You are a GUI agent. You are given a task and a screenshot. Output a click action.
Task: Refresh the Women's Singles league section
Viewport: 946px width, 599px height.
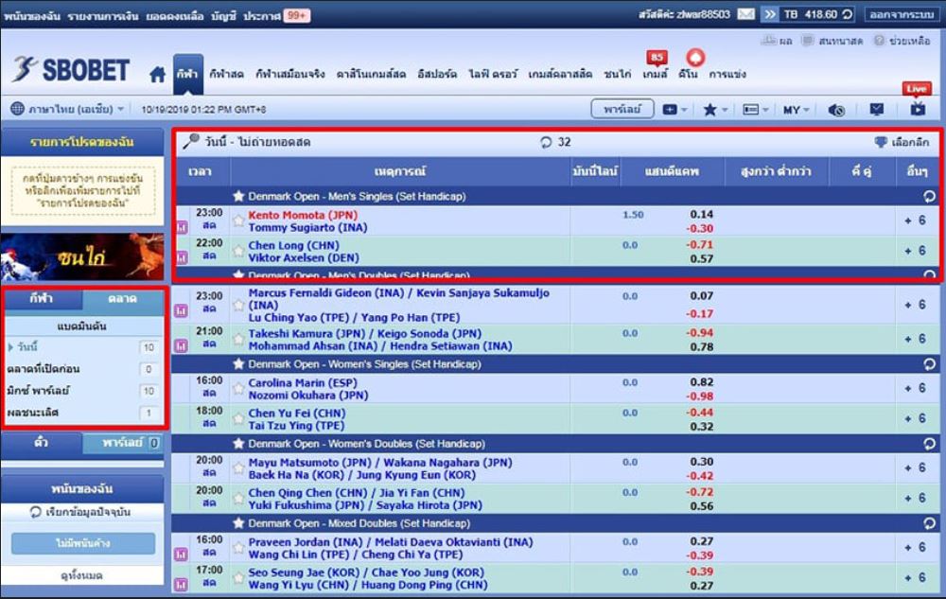(929, 363)
